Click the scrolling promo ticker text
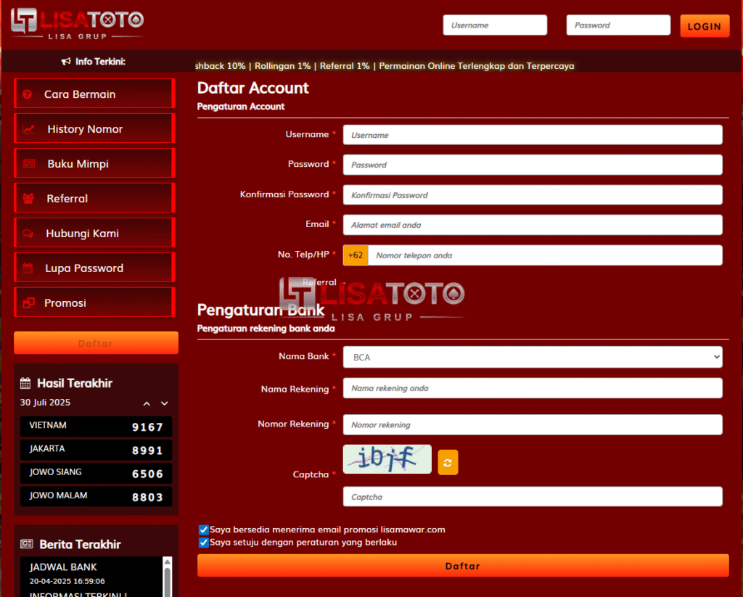This screenshot has width=743, height=597. (x=385, y=66)
